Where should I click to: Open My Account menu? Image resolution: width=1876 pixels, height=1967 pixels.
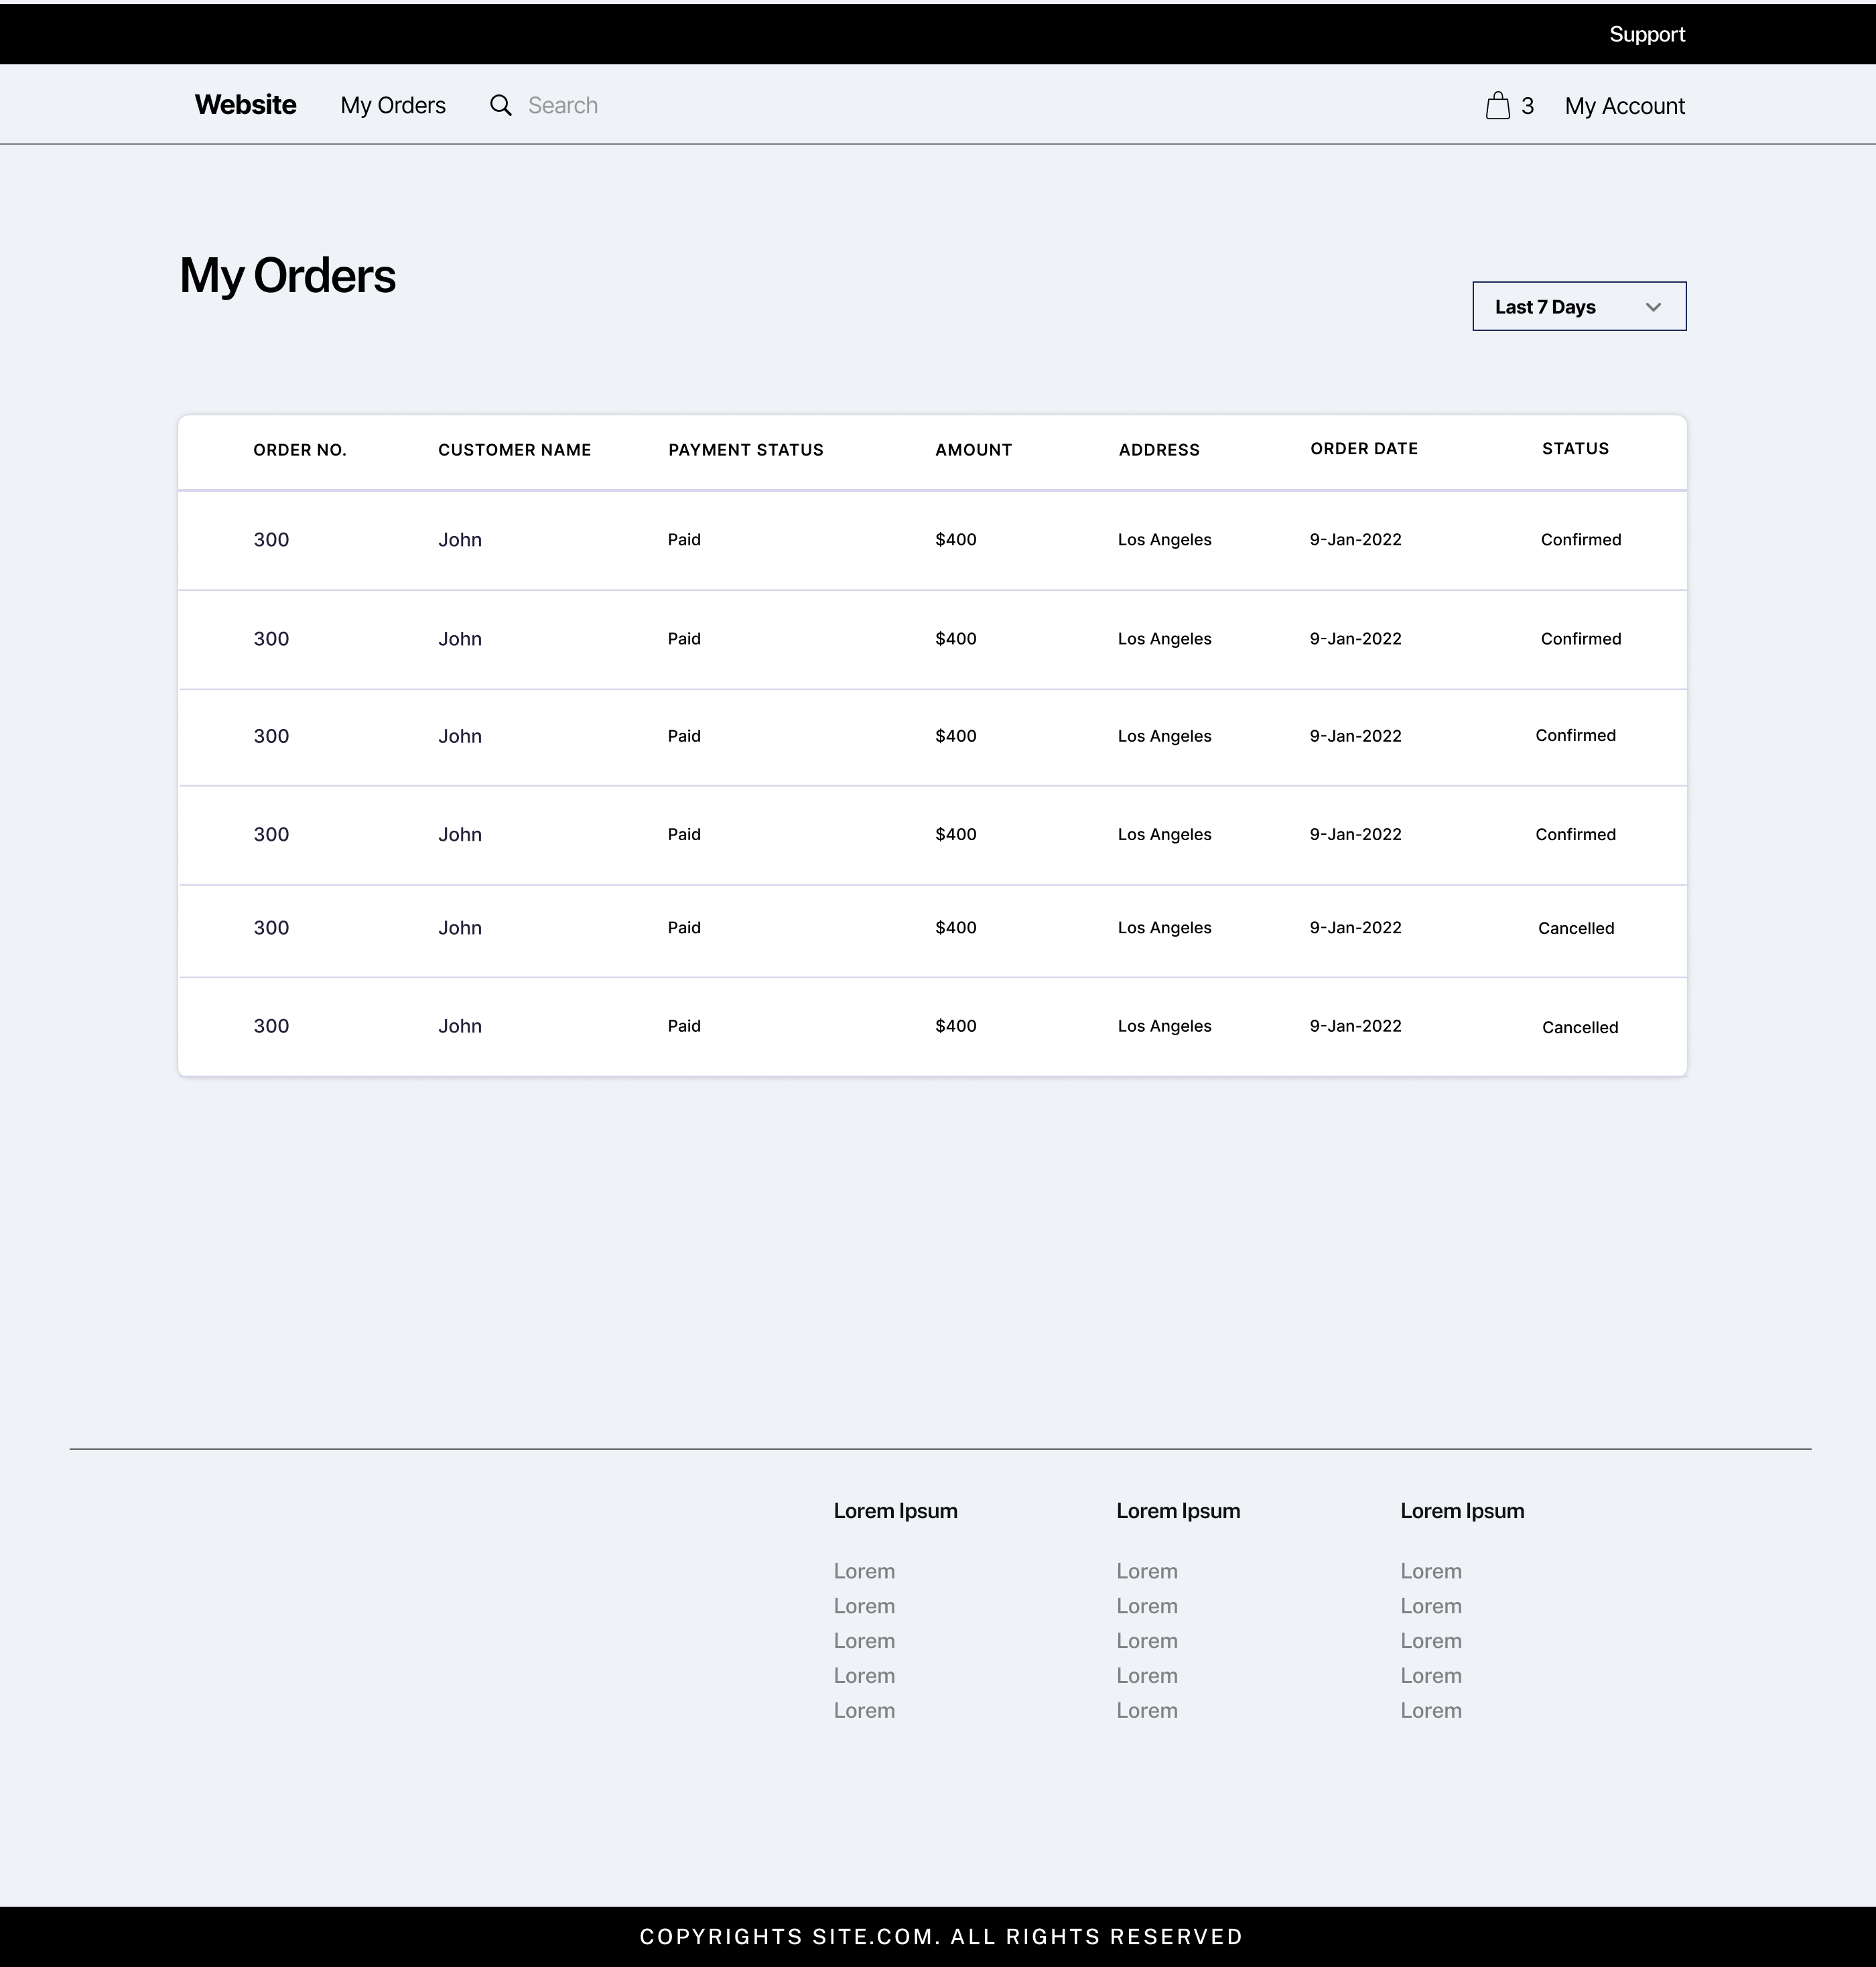tap(1625, 106)
